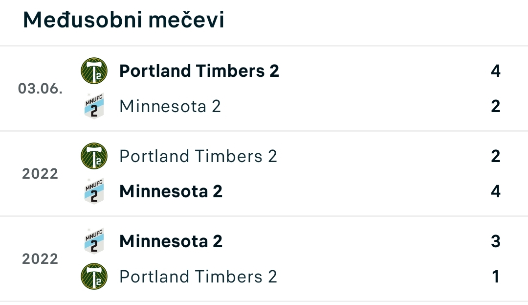The width and height of the screenshot is (528, 305).
Task: Click the 2022 date of the 3-1 match
Action: (x=40, y=259)
